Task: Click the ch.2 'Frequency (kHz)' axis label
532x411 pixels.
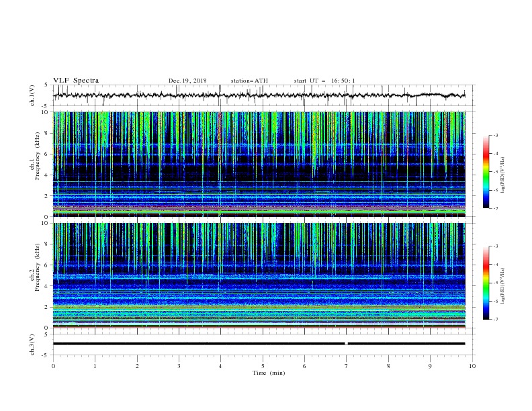Action: [x=37, y=267]
